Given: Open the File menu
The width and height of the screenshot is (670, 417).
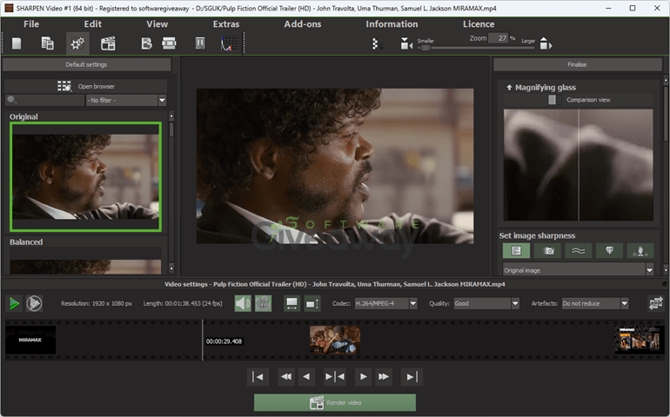Looking at the screenshot, I should pyautogui.click(x=31, y=24).
